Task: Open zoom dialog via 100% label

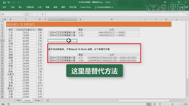Action: click(185, 104)
